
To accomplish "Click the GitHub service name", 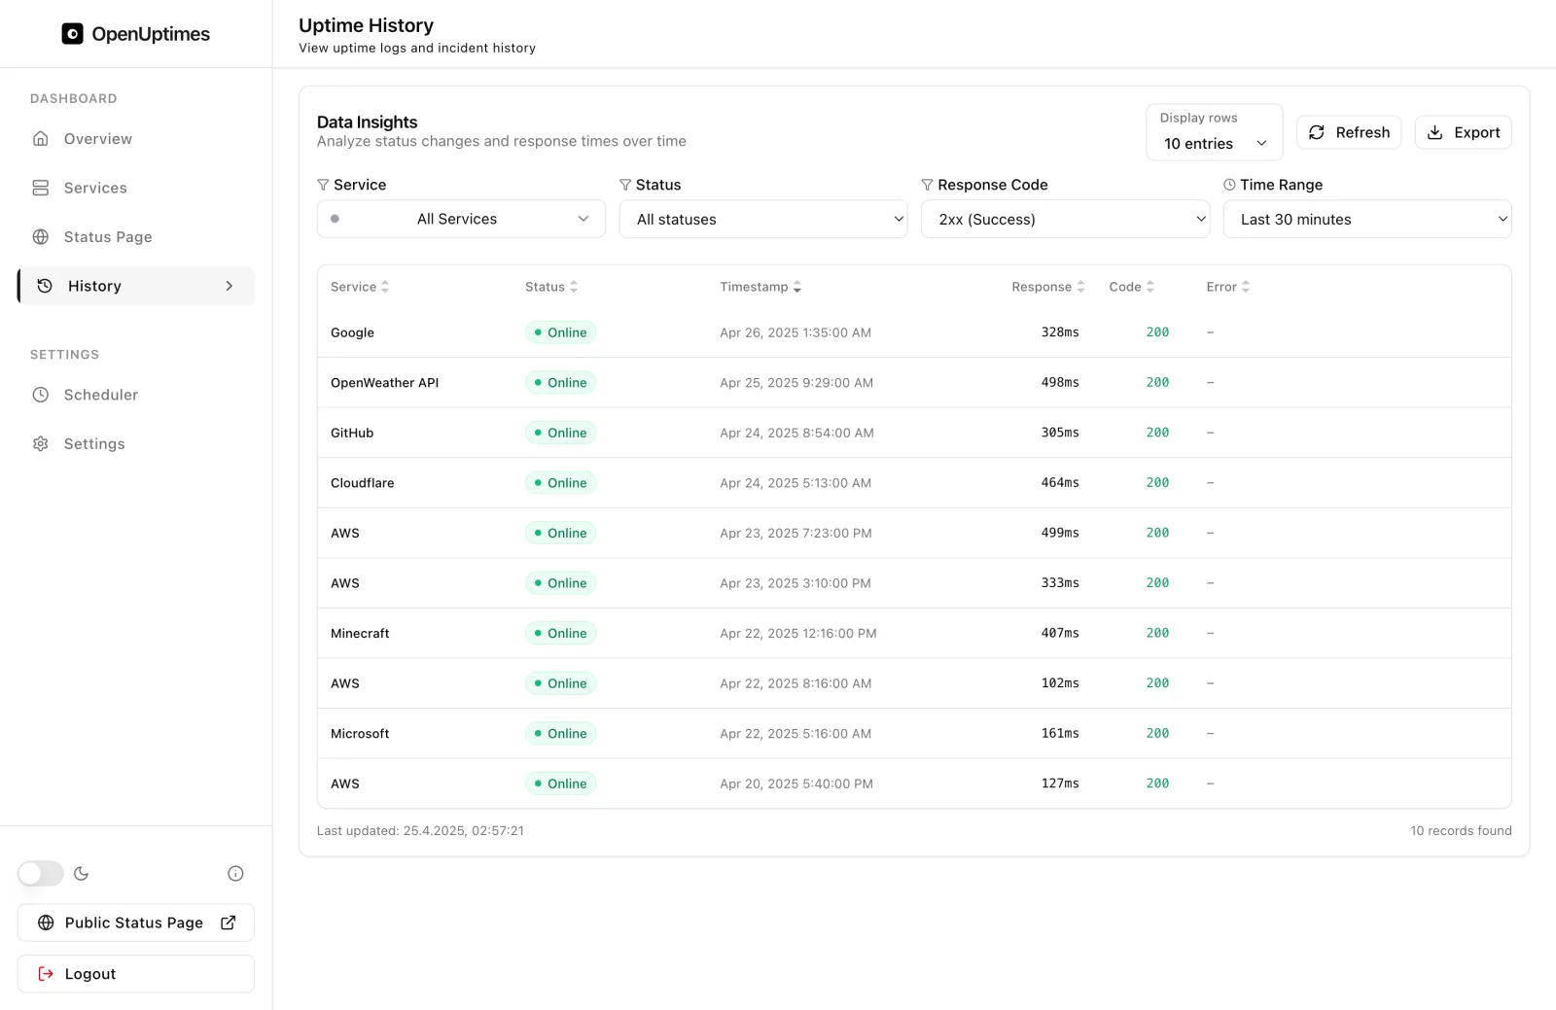I will pyautogui.click(x=352, y=433).
